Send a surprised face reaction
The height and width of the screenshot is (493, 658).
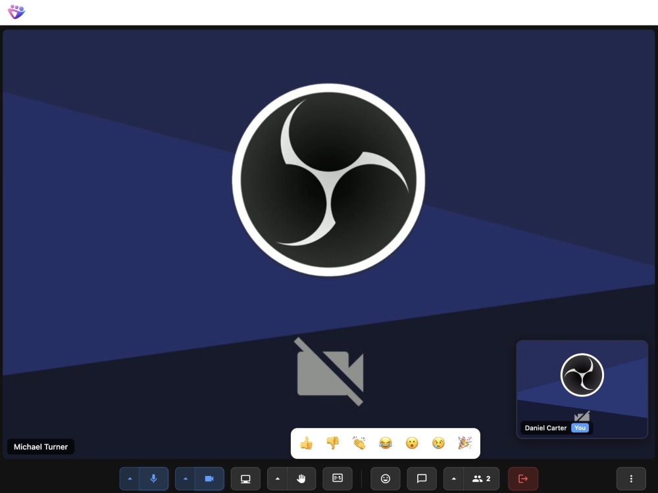[x=412, y=443]
